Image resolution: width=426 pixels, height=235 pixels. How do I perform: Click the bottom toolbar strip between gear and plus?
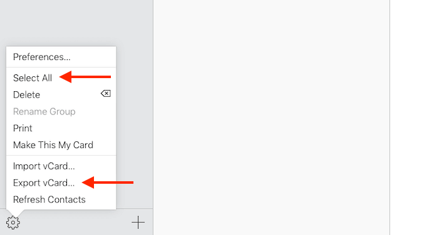(x=76, y=222)
